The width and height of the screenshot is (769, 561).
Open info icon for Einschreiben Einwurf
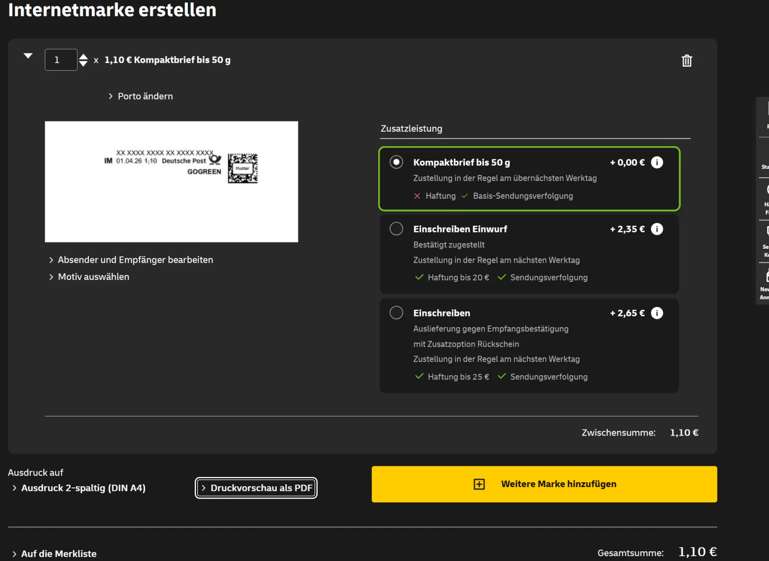point(657,229)
